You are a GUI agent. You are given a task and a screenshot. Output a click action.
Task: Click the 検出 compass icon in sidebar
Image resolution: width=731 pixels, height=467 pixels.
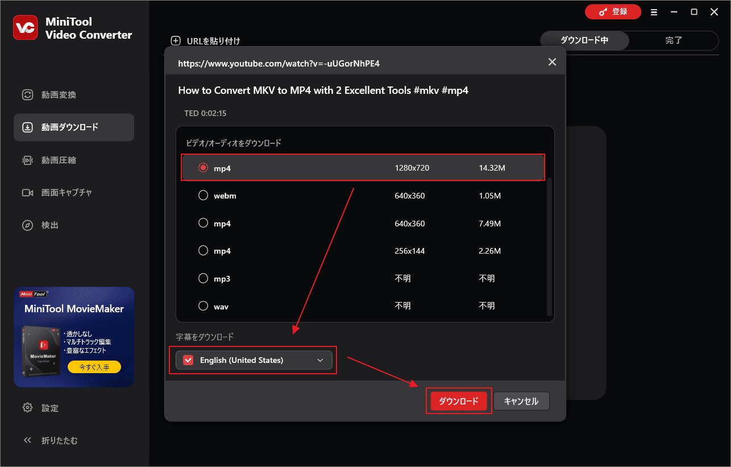(x=27, y=225)
